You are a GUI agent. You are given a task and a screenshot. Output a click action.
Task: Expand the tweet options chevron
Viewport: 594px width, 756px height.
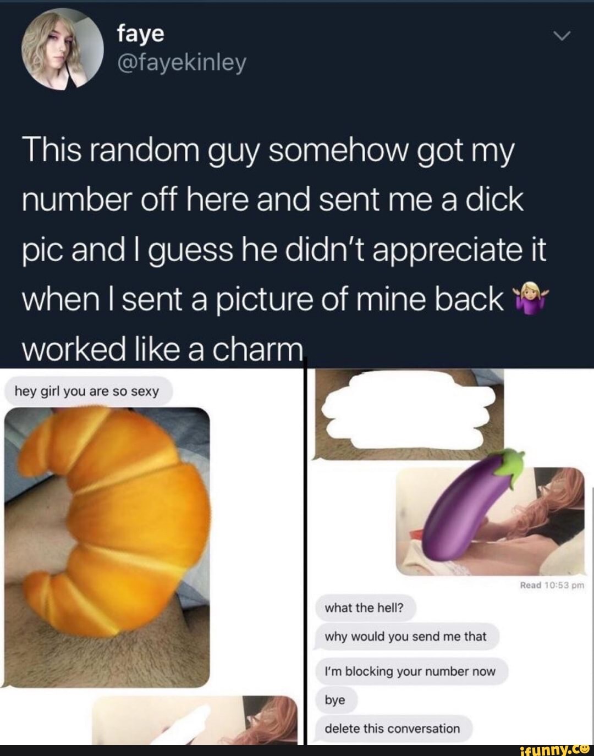[x=563, y=37]
